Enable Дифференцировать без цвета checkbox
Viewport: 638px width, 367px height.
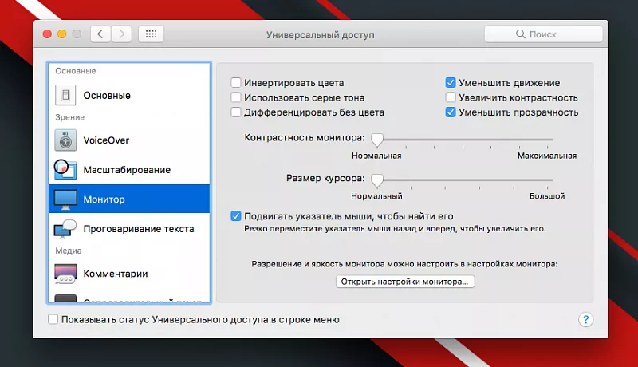point(236,112)
